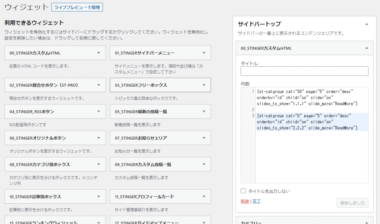This screenshot has height=224, width=380.
Task: Expand the 07_STINGERお知らせエリア widget arrow
Action: 204,138
